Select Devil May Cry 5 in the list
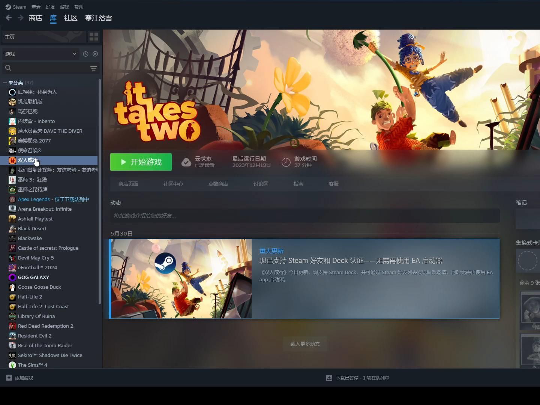The width and height of the screenshot is (540, 405). [x=36, y=258]
